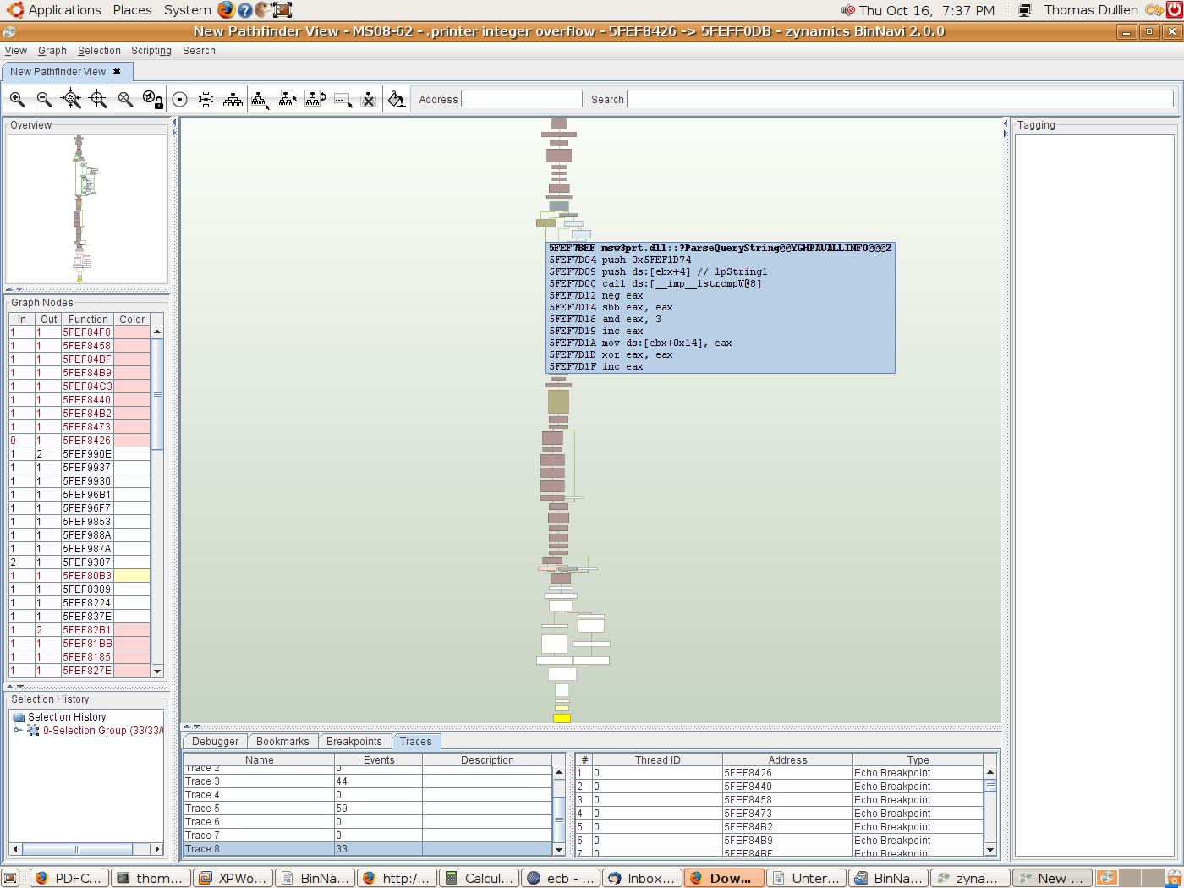Click the padlock toolbar icon
The width and height of the screenshot is (1184, 888).
[x=152, y=99]
